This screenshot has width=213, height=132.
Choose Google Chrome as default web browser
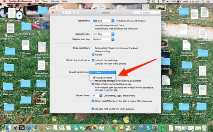click(x=104, y=78)
